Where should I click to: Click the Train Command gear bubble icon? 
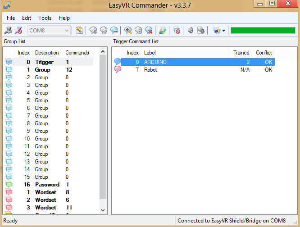[x=138, y=31]
